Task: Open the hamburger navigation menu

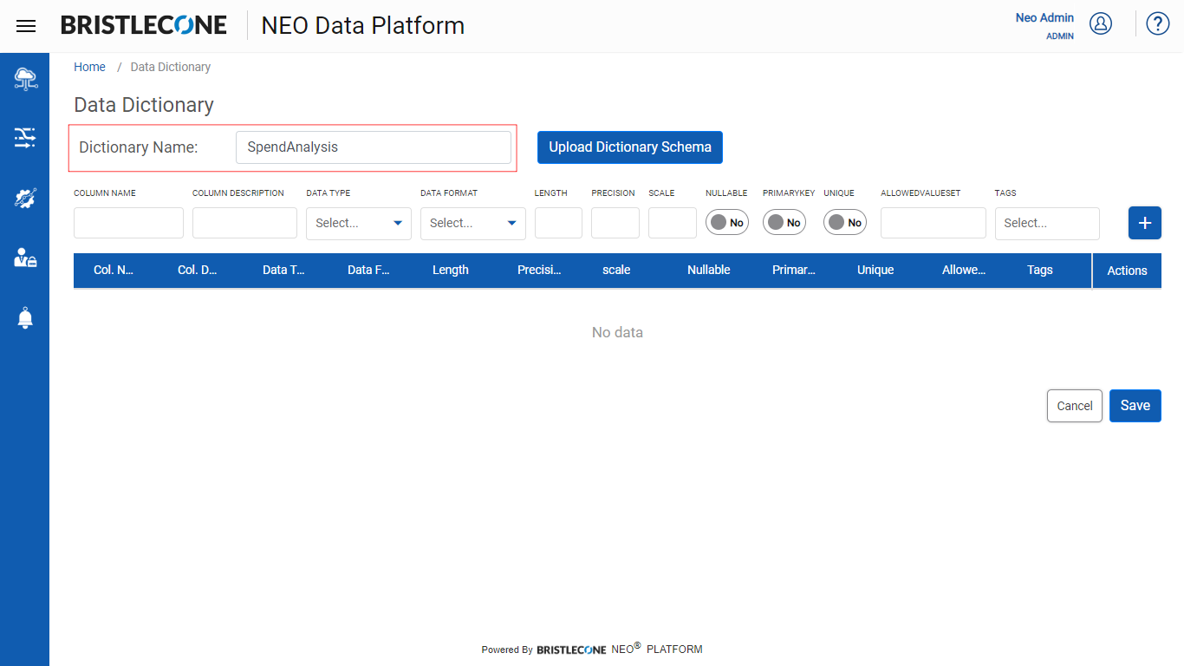Action: click(x=26, y=26)
